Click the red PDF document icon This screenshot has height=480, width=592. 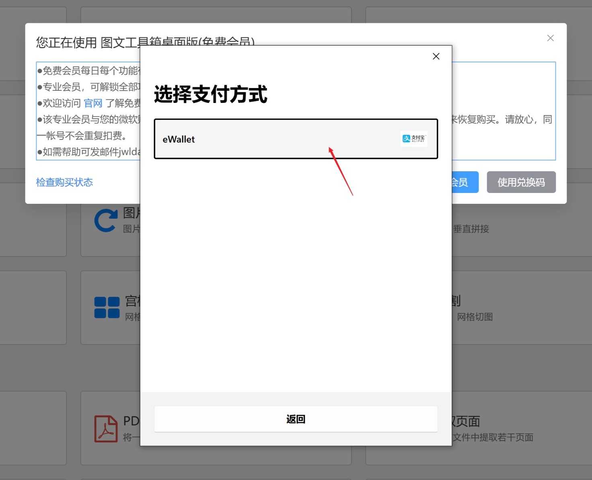tap(105, 429)
